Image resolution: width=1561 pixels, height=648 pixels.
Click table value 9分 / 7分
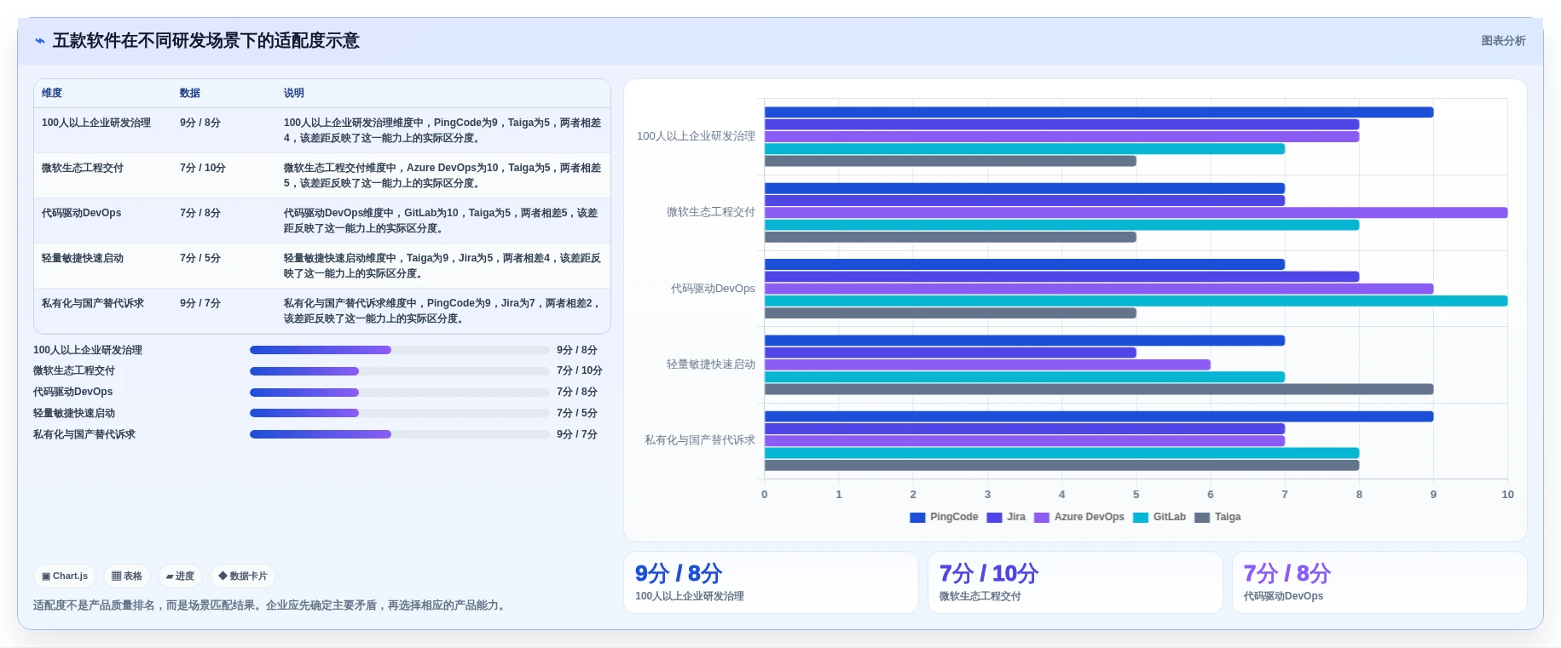point(200,303)
